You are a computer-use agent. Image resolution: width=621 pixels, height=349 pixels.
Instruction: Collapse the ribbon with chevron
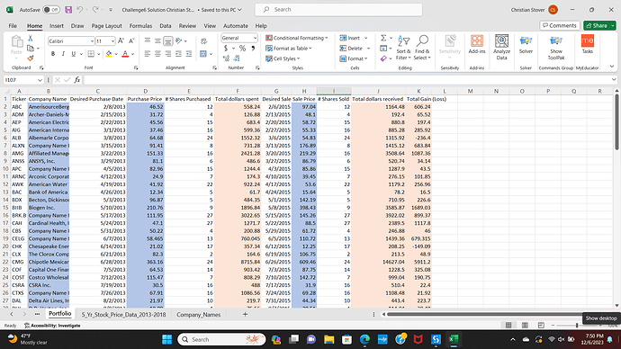point(611,67)
